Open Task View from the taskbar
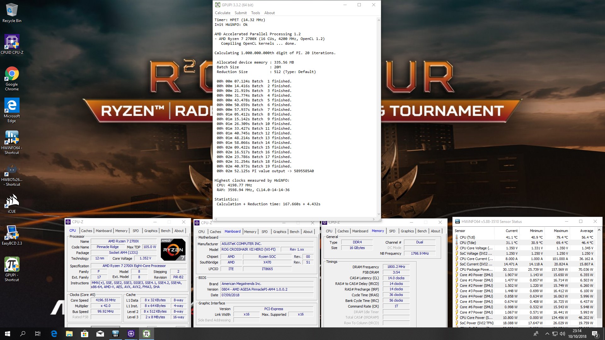Image resolution: width=605 pixels, height=340 pixels. [38, 334]
